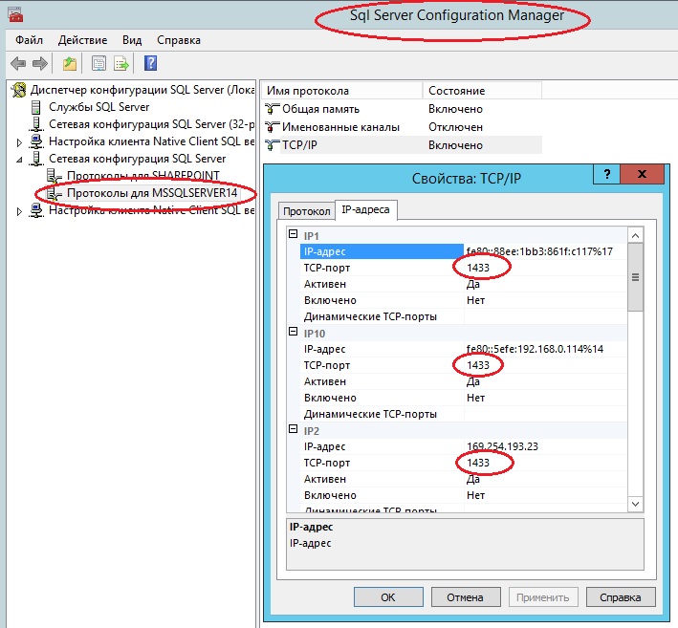Click the Диспетчер конфигурации SQL Server root icon

(x=19, y=90)
